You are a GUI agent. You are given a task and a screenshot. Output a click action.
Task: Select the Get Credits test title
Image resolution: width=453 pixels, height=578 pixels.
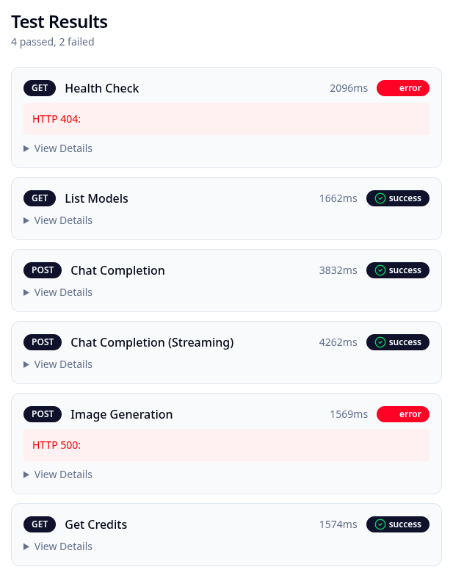pyautogui.click(x=96, y=524)
